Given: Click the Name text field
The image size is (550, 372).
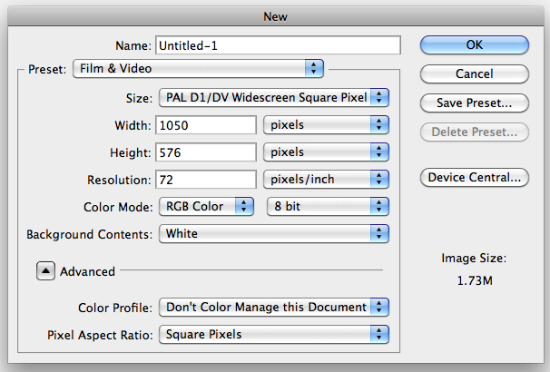Looking at the screenshot, I should 278,45.
